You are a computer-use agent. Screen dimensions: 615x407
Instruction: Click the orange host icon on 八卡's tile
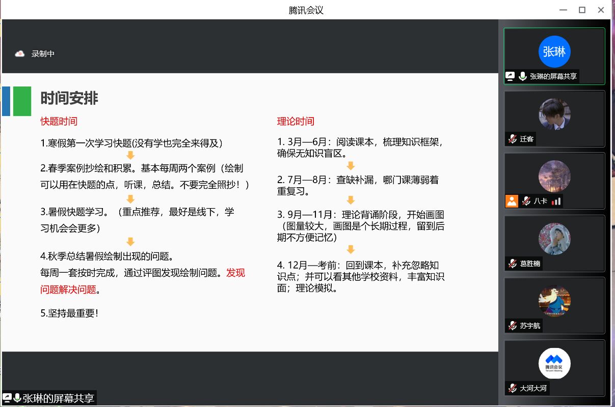pyautogui.click(x=512, y=201)
